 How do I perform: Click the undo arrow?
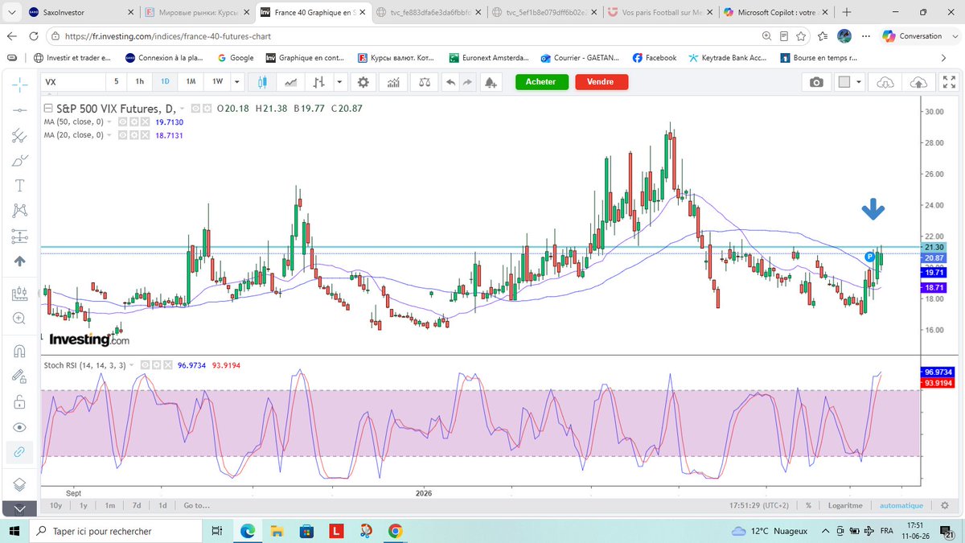tap(450, 82)
